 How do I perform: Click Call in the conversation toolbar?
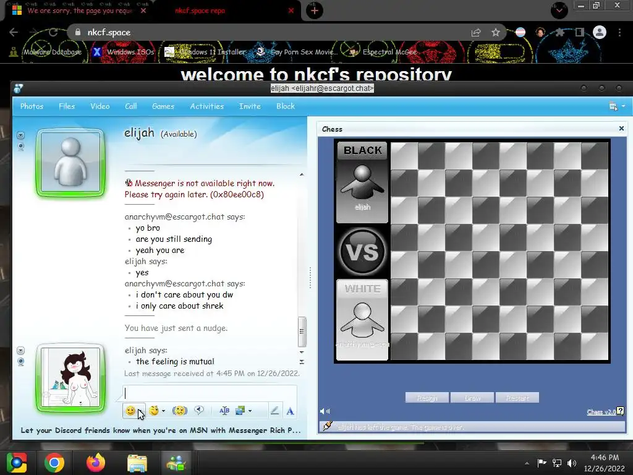tap(131, 106)
